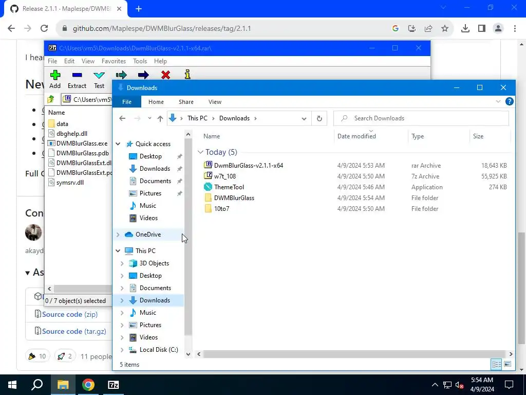Image resolution: width=526 pixels, height=395 pixels.
Task: Expand the Explorer ribbon chevron
Action: (498, 101)
